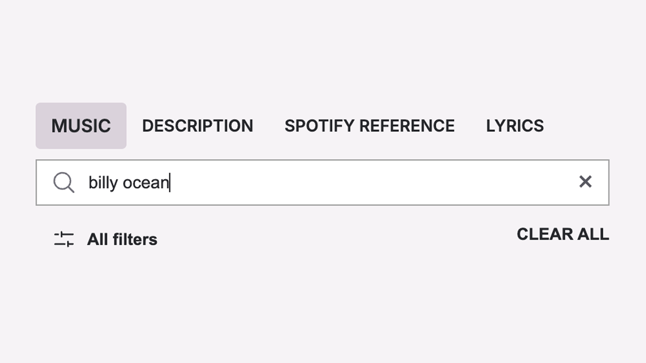The image size is (646, 363).
Task: Select the SPOTIFY REFERENCE tab
Action: click(x=370, y=125)
